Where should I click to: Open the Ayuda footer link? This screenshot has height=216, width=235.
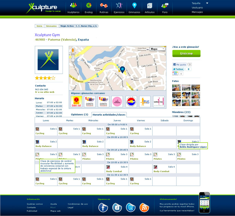pos(53,204)
